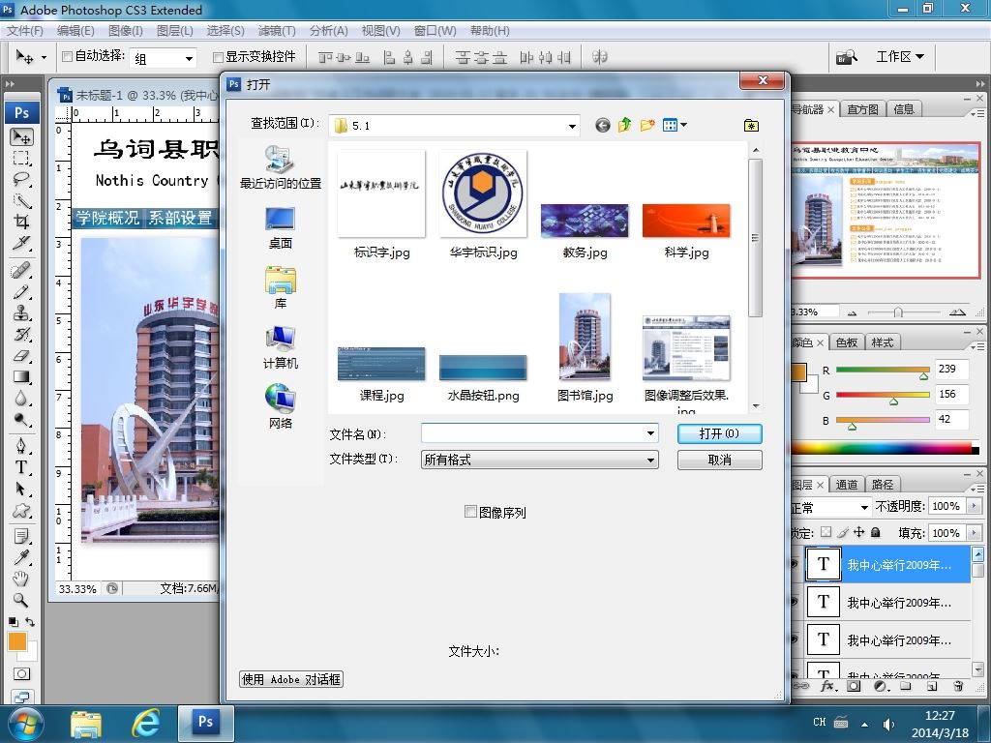991x743 pixels.
Task: Click the foreground color swatch in toolbox
Action: [17, 641]
